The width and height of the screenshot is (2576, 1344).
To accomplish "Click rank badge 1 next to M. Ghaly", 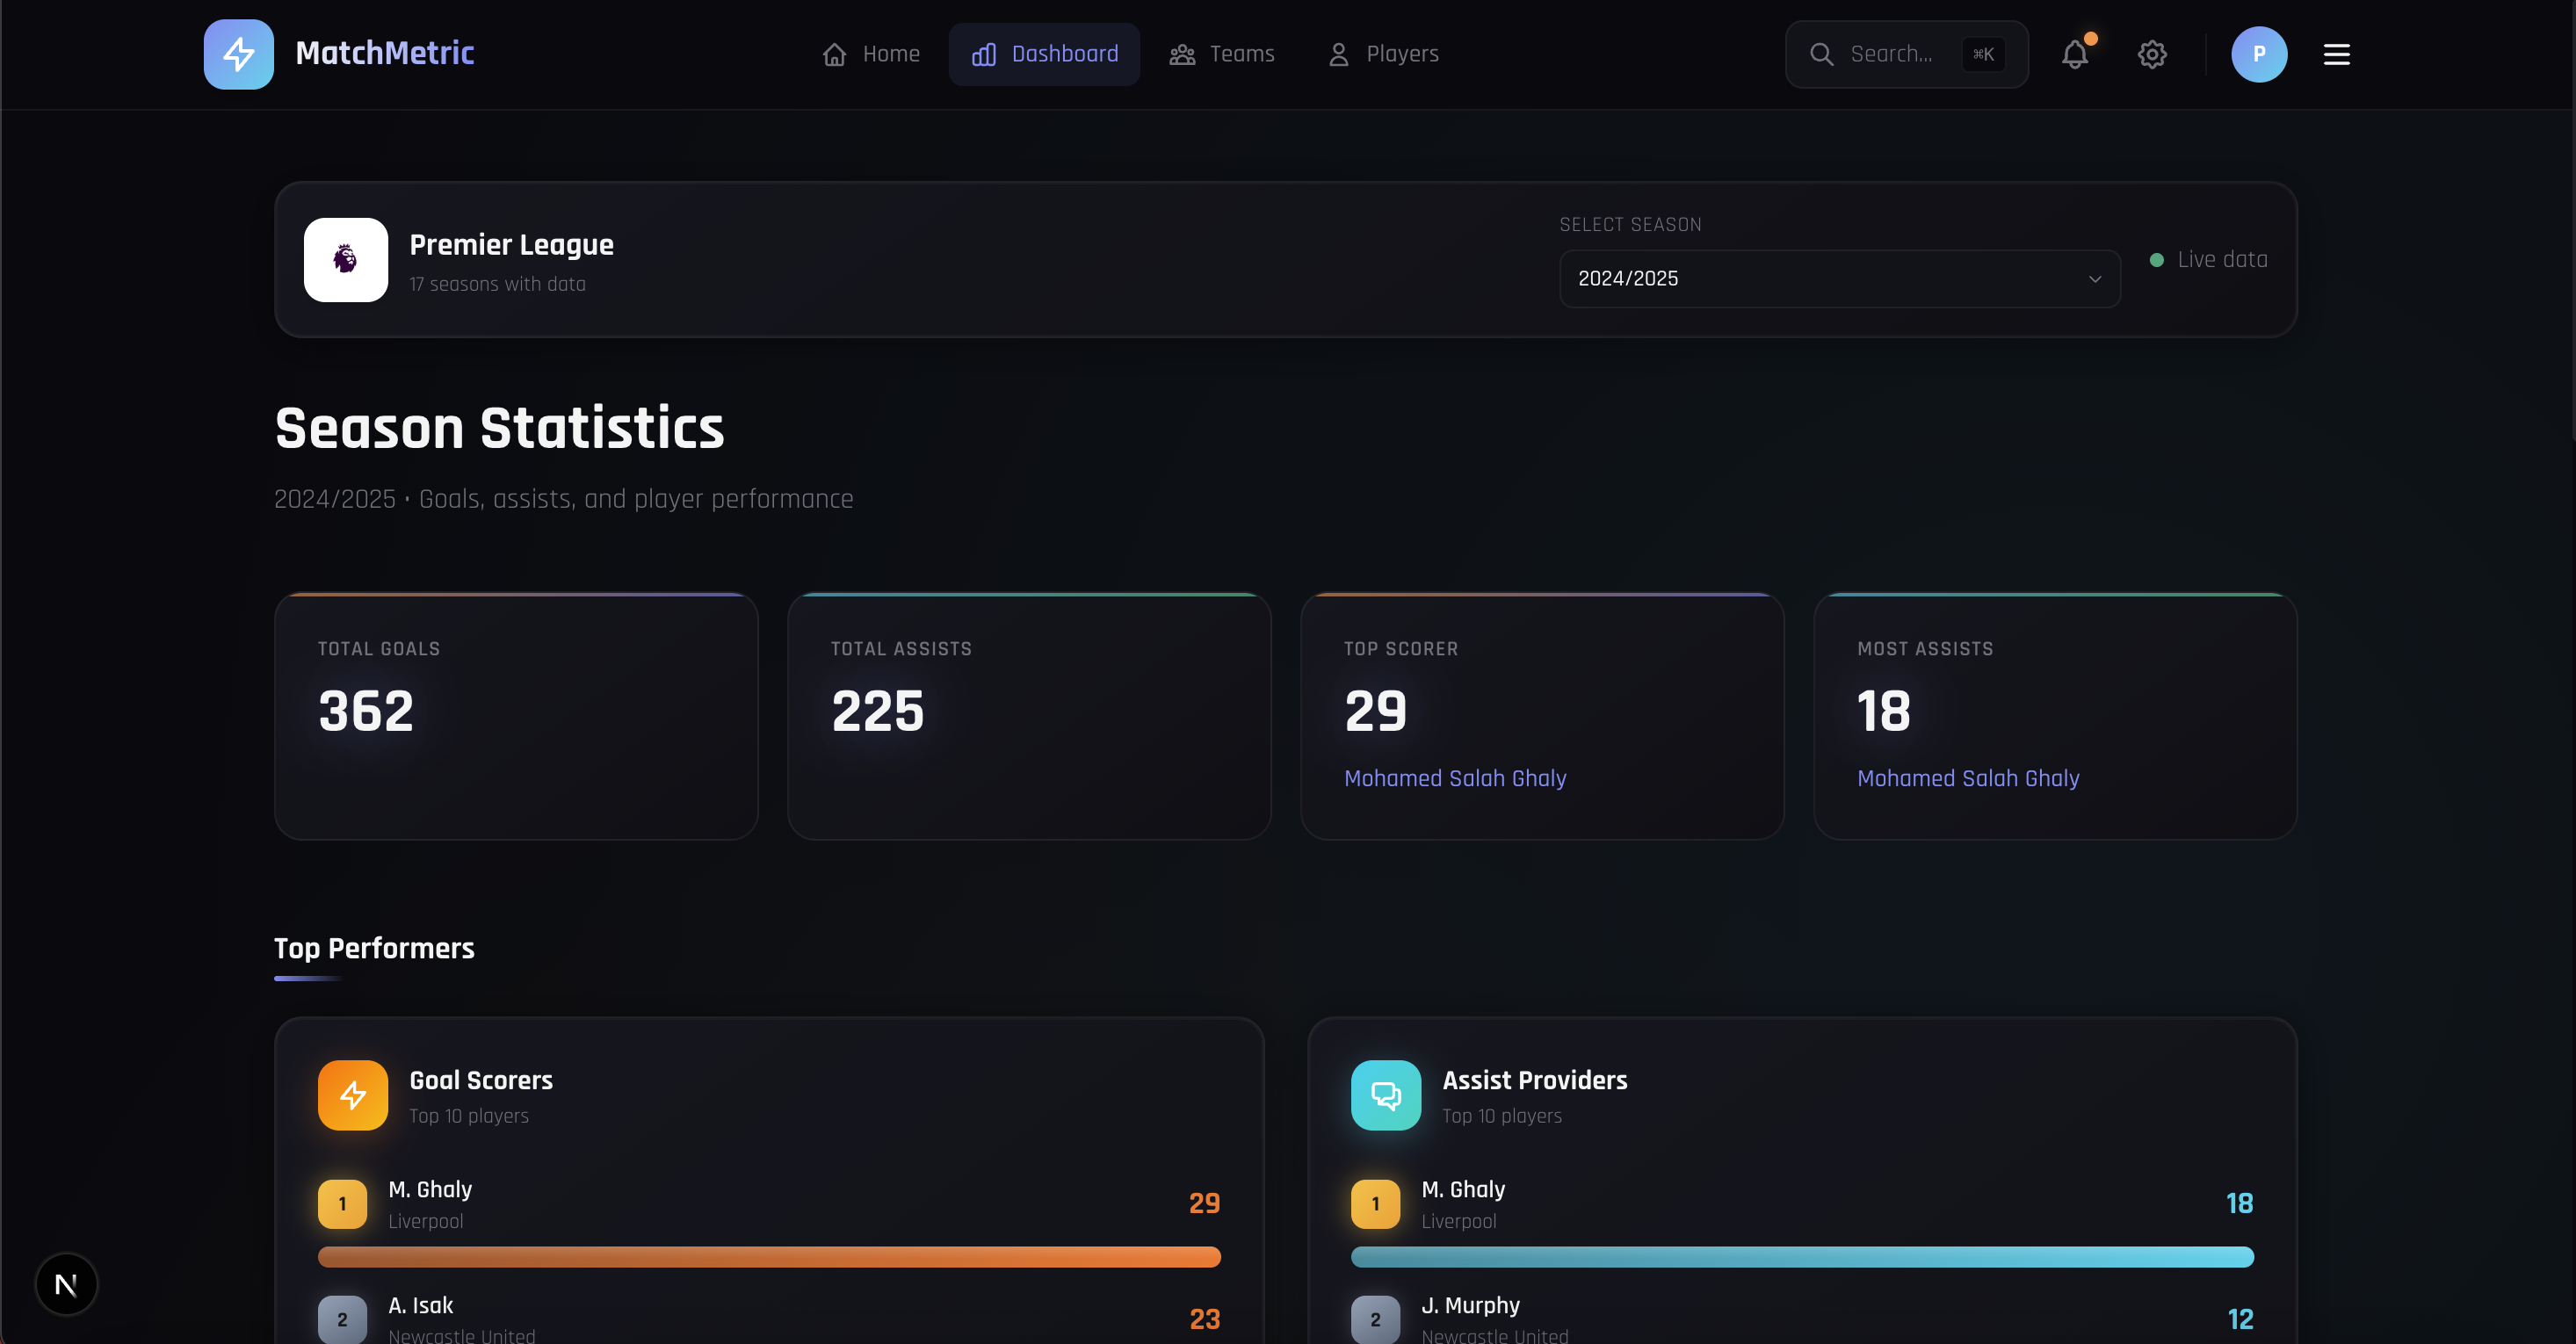I will pyautogui.click(x=341, y=1204).
